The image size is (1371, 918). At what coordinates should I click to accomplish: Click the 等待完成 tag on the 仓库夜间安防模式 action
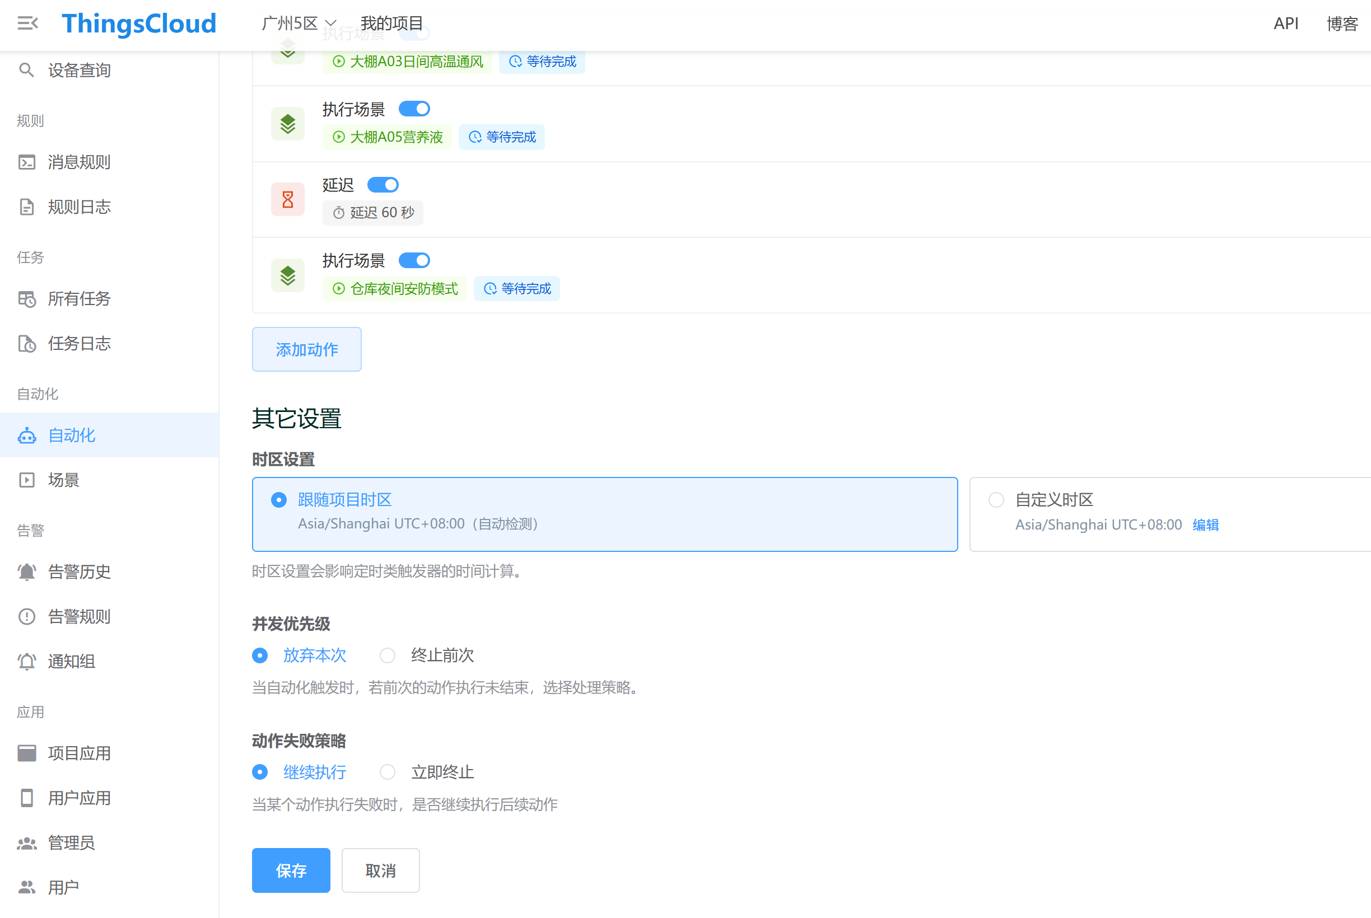pyautogui.click(x=517, y=289)
